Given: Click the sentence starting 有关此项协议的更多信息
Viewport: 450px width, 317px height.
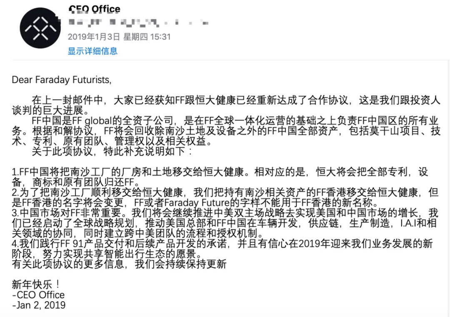Looking at the screenshot, I should [x=119, y=265].
